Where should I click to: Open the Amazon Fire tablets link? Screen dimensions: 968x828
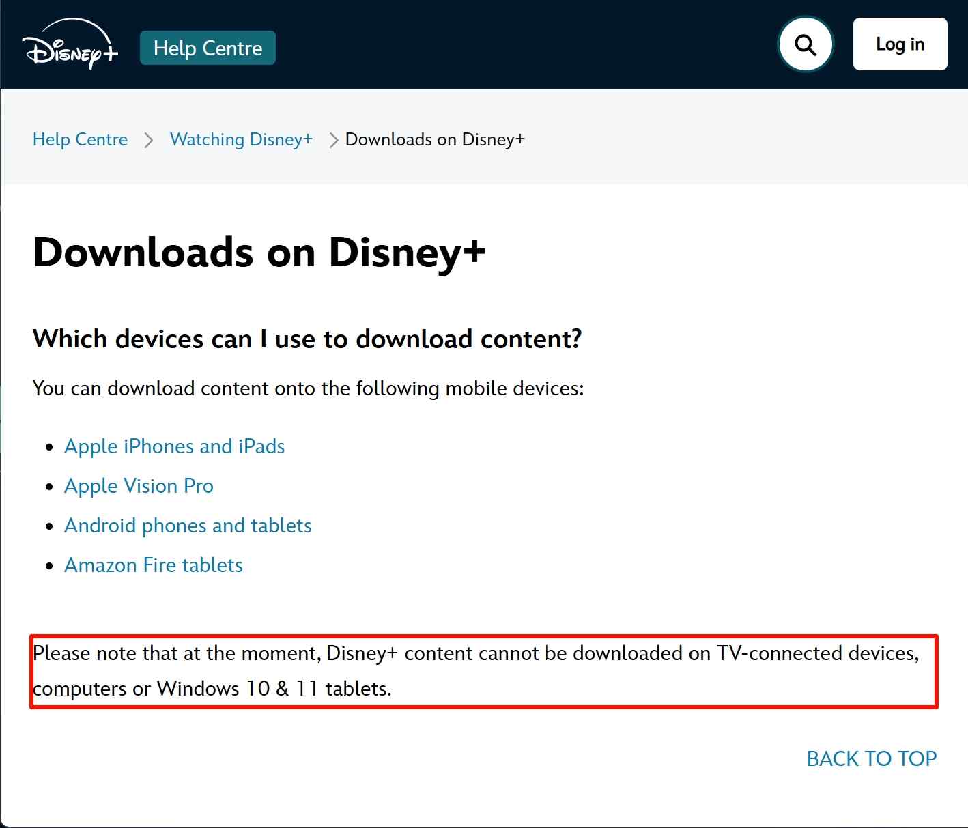click(153, 565)
